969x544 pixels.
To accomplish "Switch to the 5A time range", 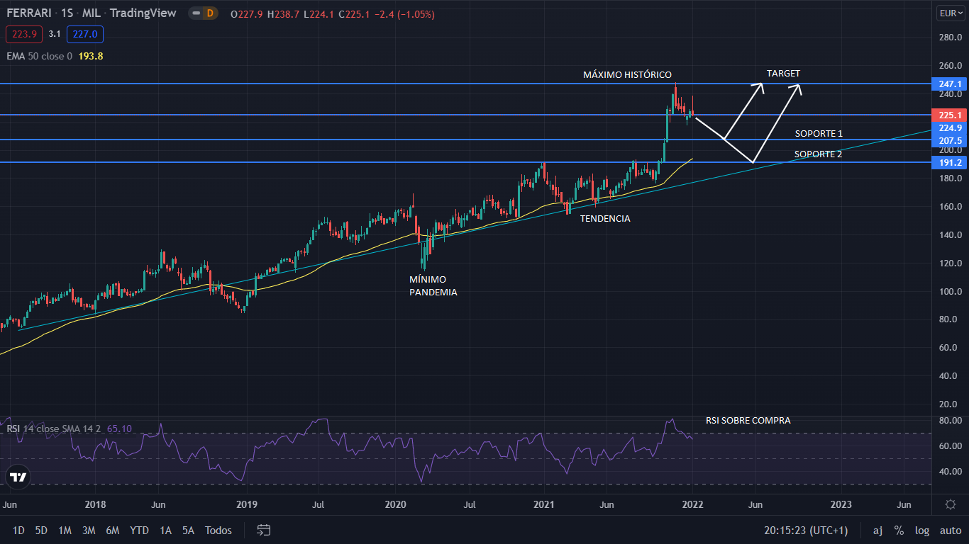I will (x=188, y=530).
